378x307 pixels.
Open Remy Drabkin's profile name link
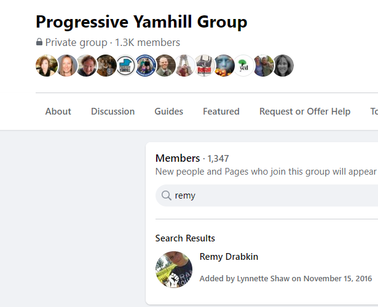[x=229, y=257]
